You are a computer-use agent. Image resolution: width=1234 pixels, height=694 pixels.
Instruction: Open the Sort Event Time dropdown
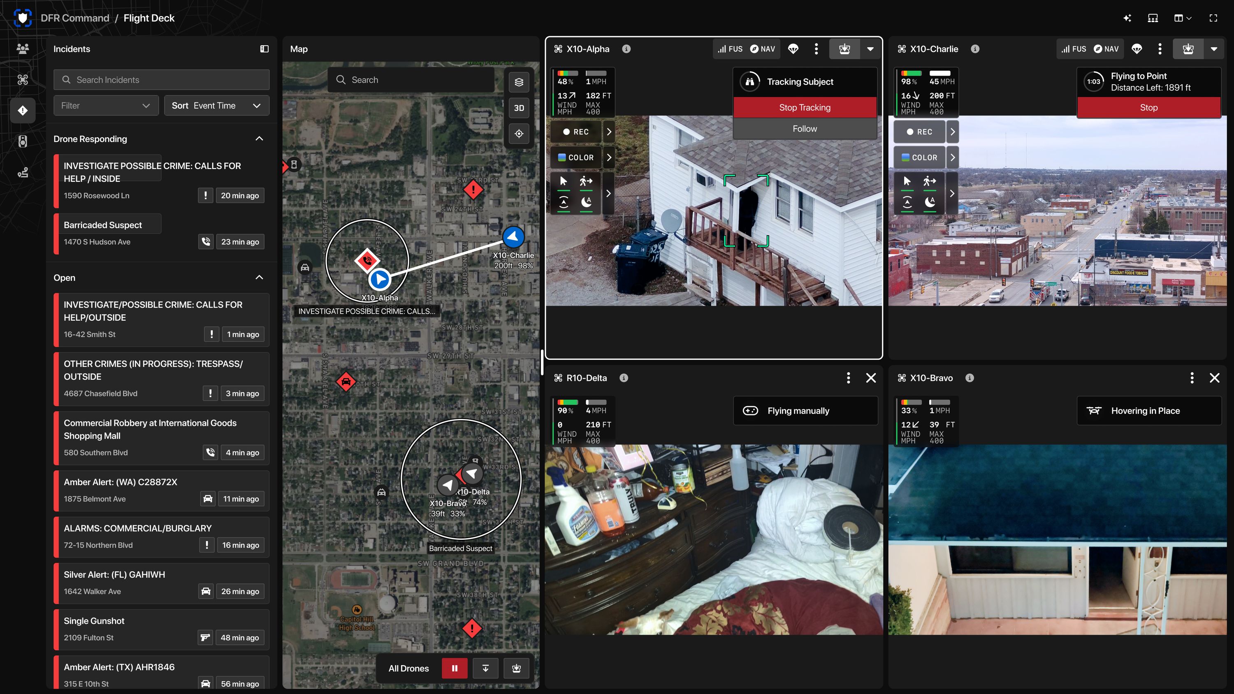pos(216,105)
